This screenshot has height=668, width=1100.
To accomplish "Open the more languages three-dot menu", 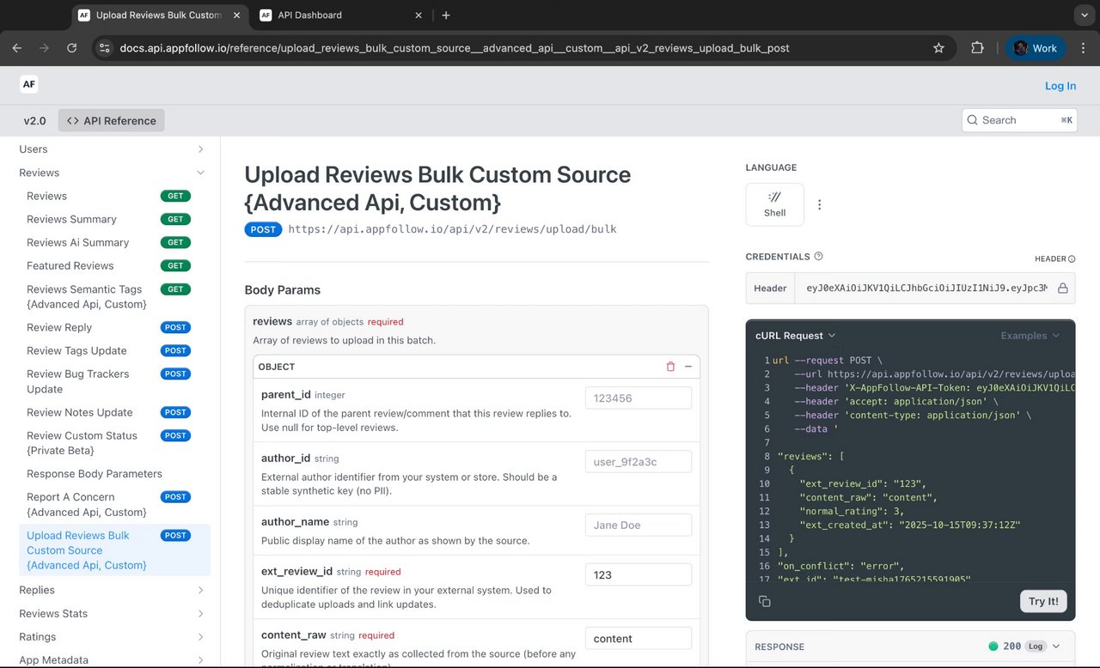I will coord(819,204).
